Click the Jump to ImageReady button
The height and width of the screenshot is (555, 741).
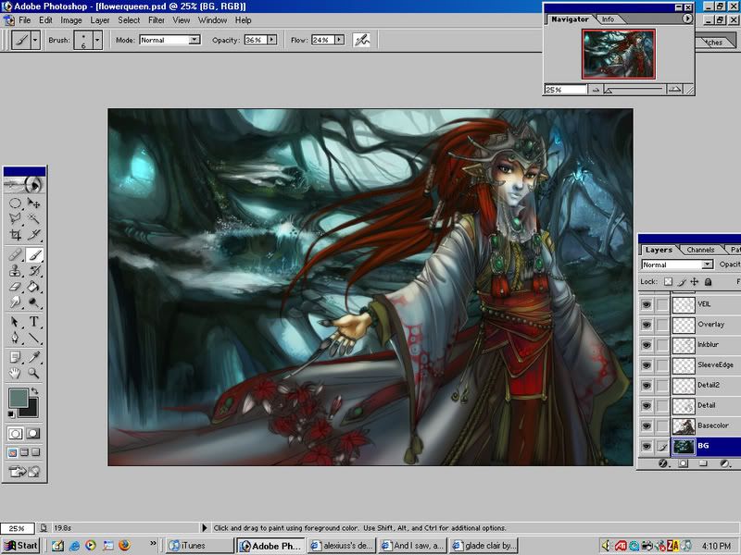click(x=25, y=471)
